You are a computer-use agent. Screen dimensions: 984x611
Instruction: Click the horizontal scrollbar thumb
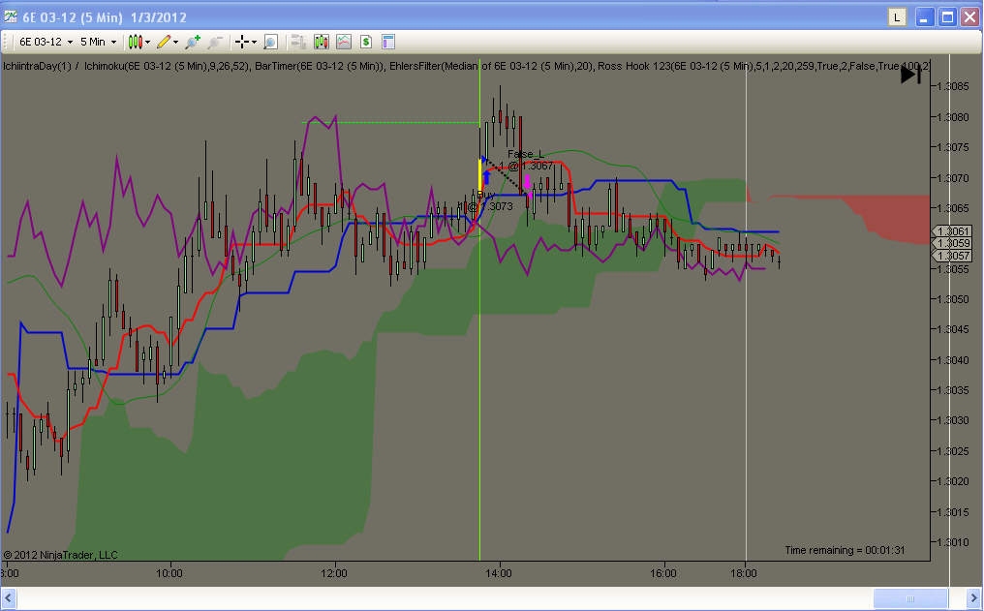(x=910, y=597)
